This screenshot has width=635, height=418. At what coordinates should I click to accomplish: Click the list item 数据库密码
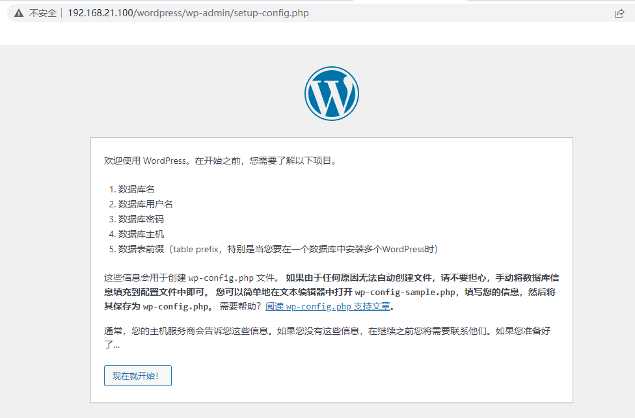coord(141,219)
